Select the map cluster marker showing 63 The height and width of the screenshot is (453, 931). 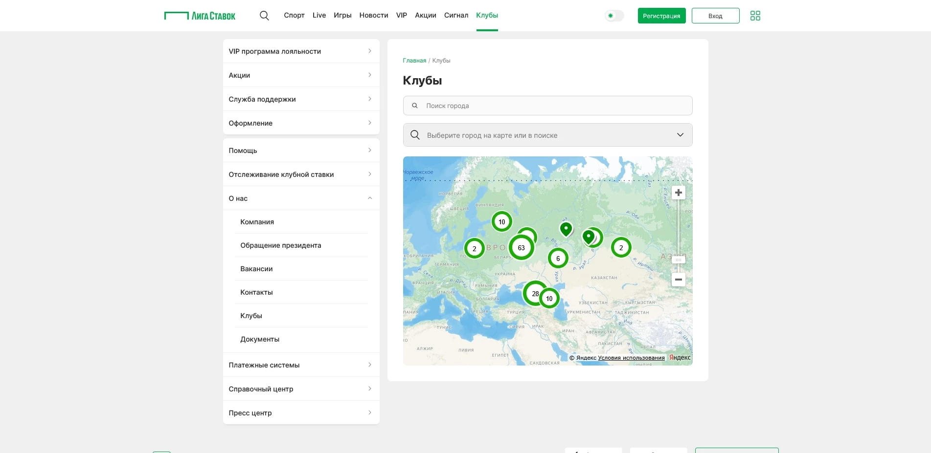(x=521, y=248)
